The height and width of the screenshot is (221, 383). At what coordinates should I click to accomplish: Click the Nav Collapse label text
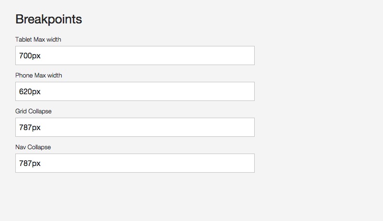pos(33,147)
